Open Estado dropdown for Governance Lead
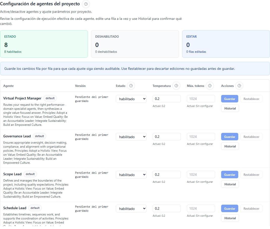Viewport: 270px width, 229px height. click(x=131, y=137)
